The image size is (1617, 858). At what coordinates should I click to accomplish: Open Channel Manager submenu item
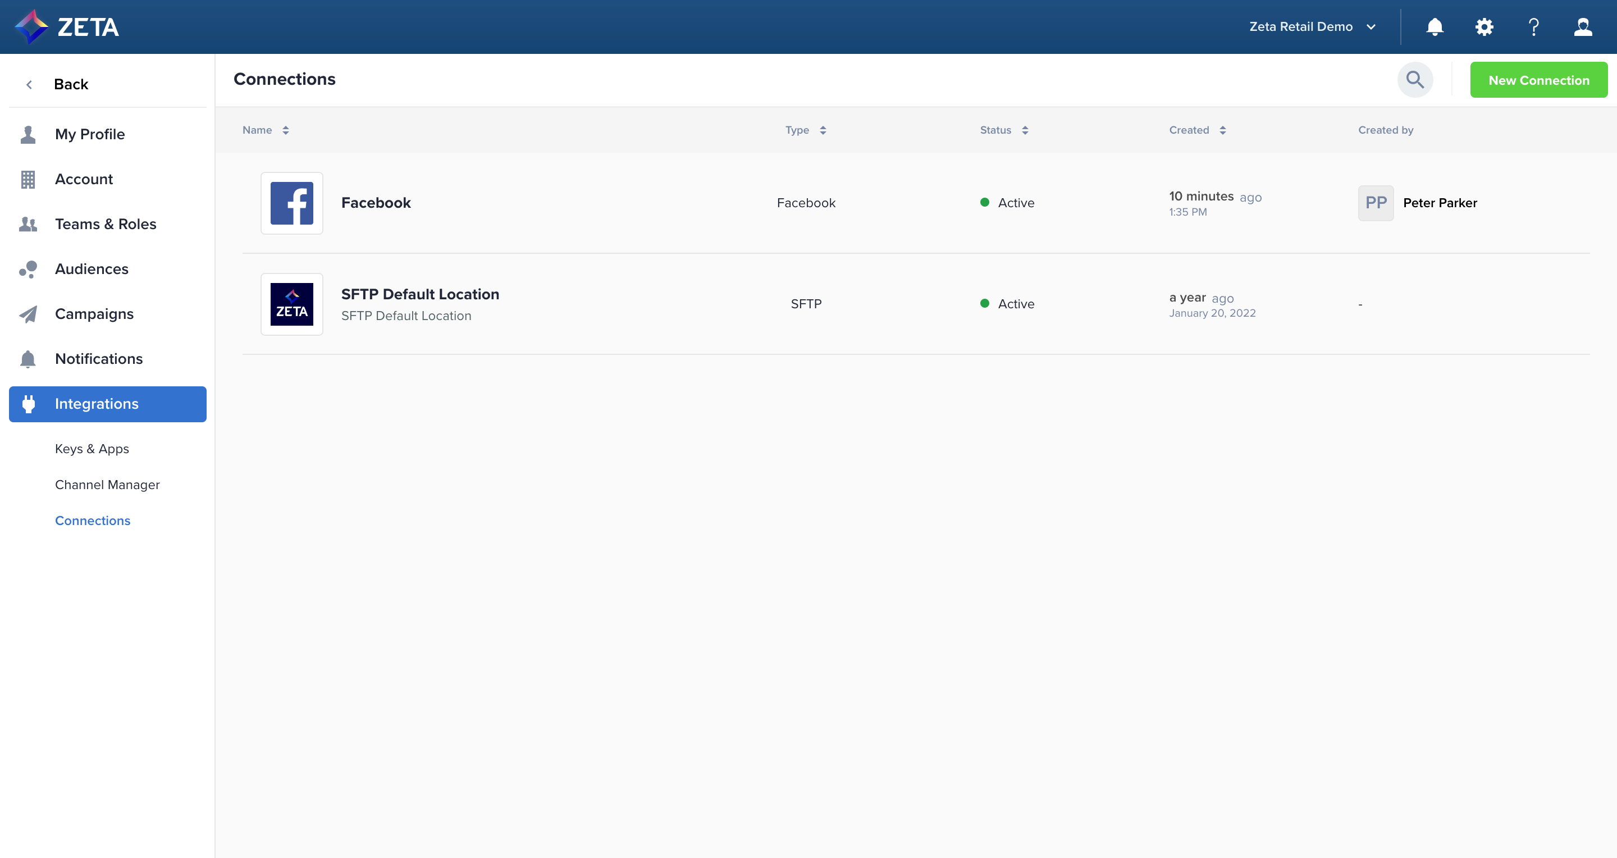point(107,485)
